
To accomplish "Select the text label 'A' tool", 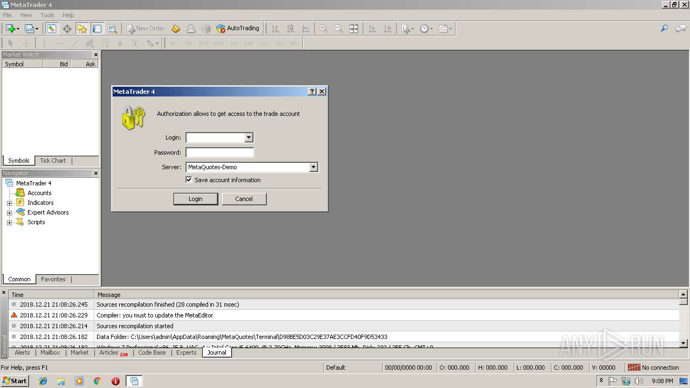I will 120,43.
